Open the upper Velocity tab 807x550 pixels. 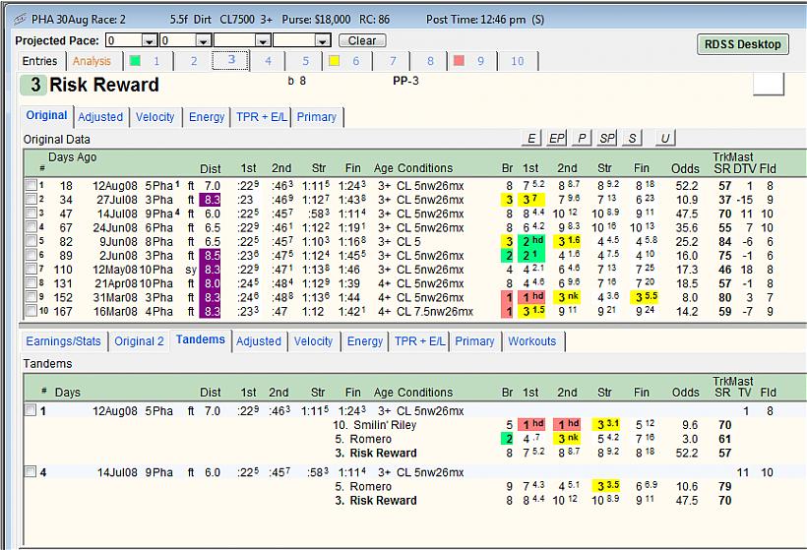click(x=155, y=117)
